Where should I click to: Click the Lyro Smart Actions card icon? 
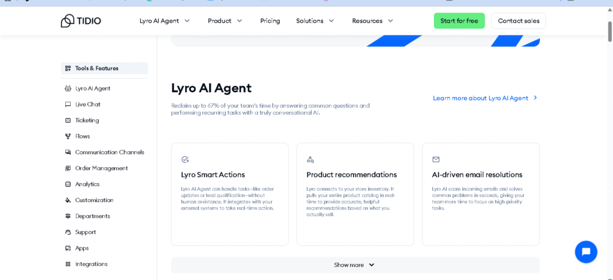point(185,160)
